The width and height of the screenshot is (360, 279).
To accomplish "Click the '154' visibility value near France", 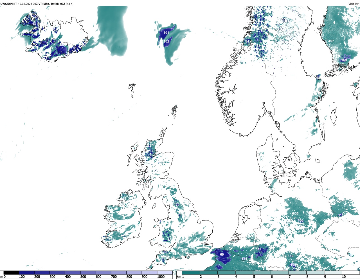I will pyautogui.click(x=244, y=259).
